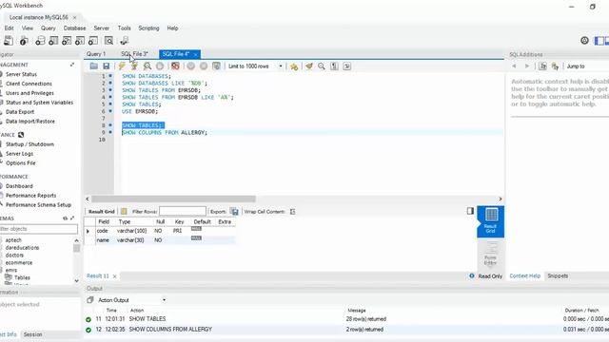
Task: Toggle Wrap Cell Content icon
Action: click(x=292, y=211)
